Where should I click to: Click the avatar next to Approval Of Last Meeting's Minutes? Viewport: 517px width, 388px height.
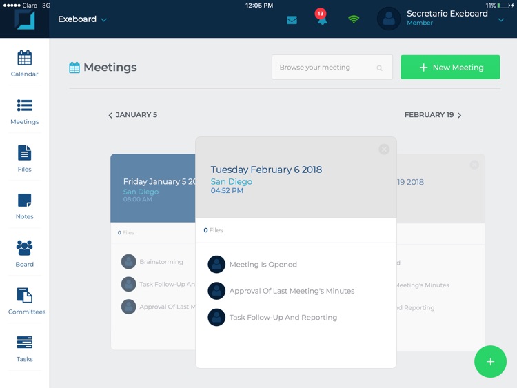[x=216, y=291]
